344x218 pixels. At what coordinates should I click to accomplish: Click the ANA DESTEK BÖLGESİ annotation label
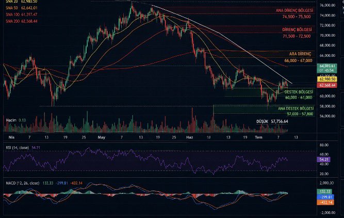[296, 108]
